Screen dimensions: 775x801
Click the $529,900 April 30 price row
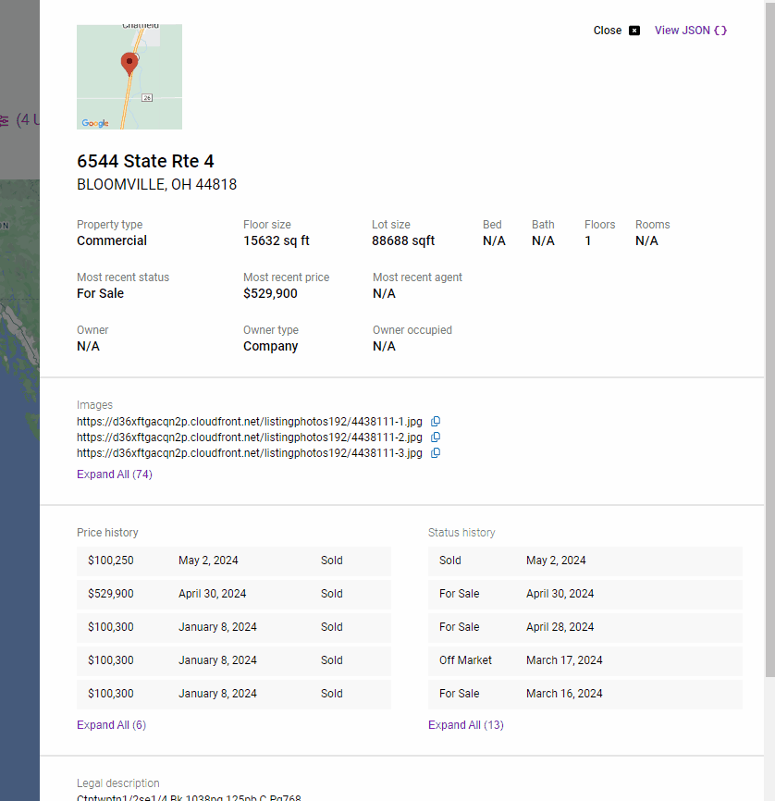234,594
